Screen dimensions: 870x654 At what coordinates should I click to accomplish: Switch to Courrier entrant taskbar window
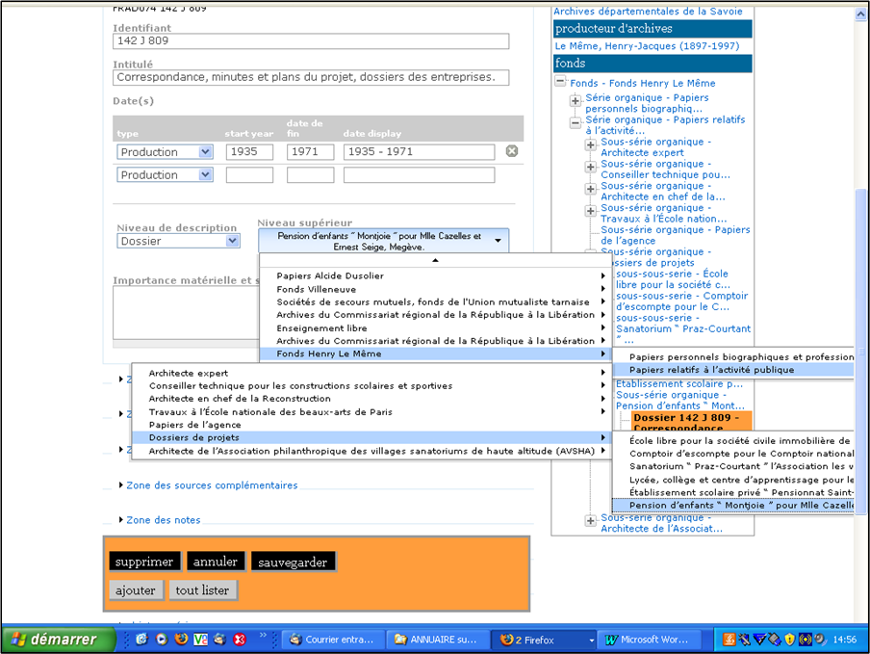point(332,640)
